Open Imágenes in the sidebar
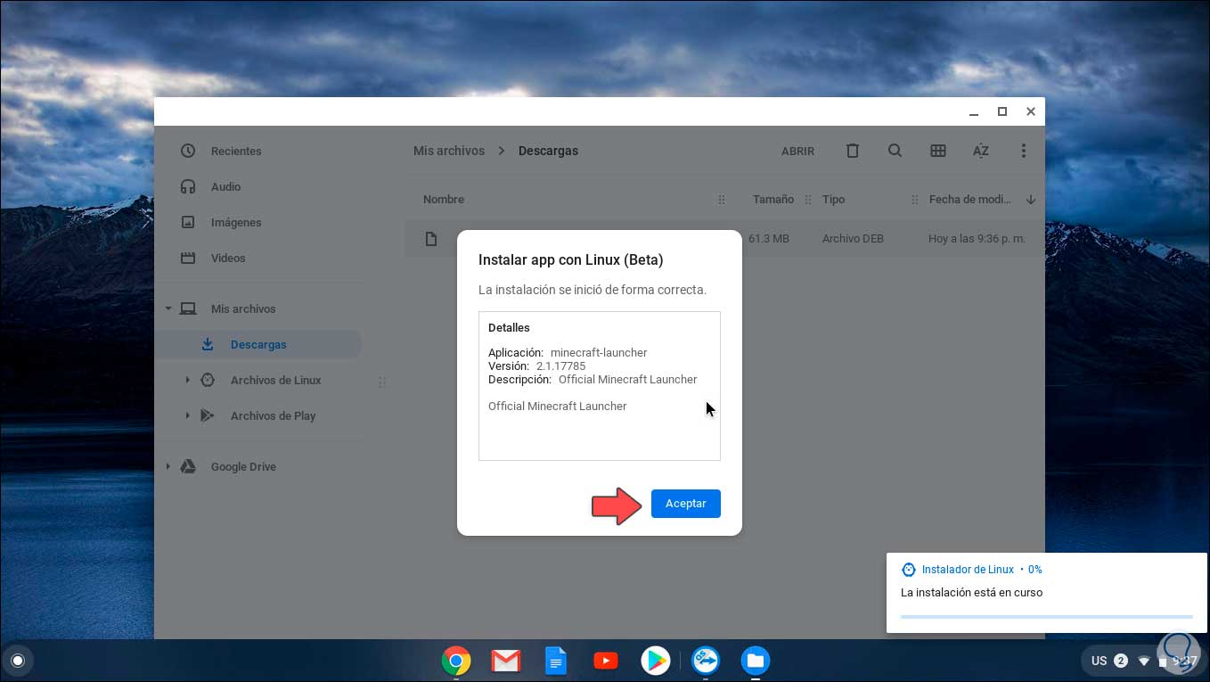This screenshot has height=682, width=1210. [x=236, y=222]
